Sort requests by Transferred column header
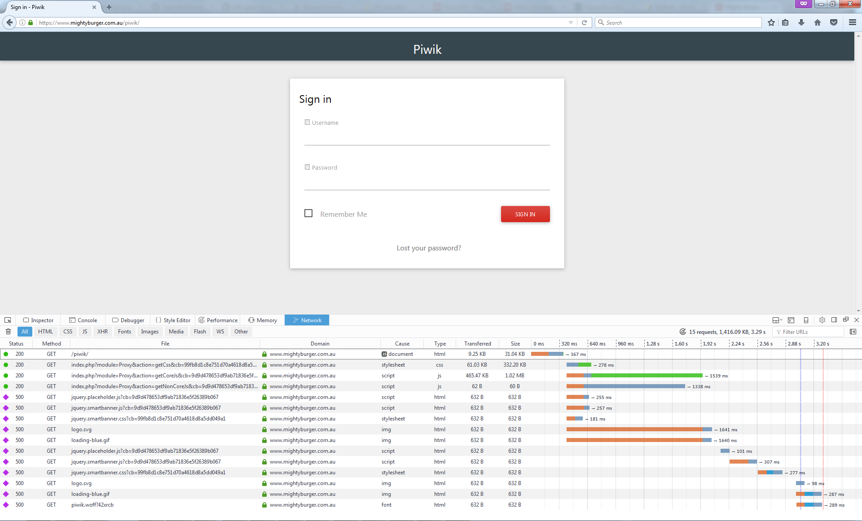862x521 pixels. click(x=478, y=343)
